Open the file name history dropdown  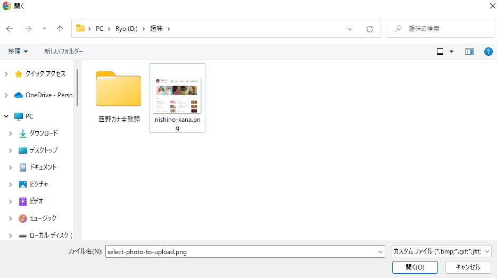tap(380, 252)
